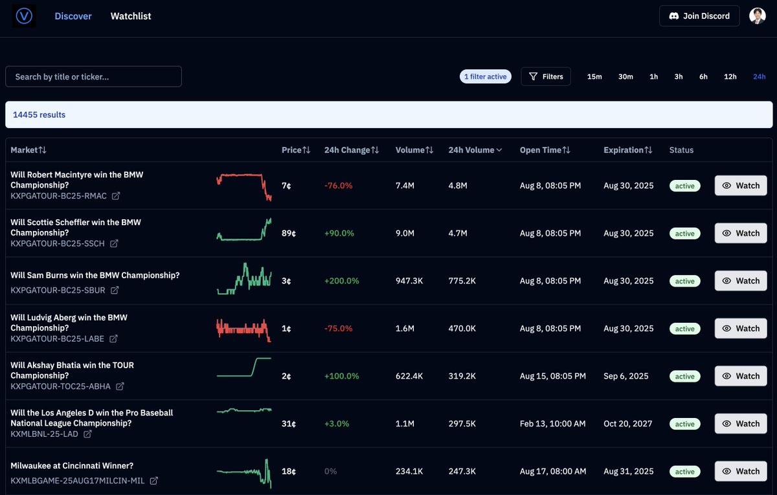This screenshot has height=495, width=777.
Task: Click the Oct 20, 2027 expiration
Action: (x=627, y=423)
